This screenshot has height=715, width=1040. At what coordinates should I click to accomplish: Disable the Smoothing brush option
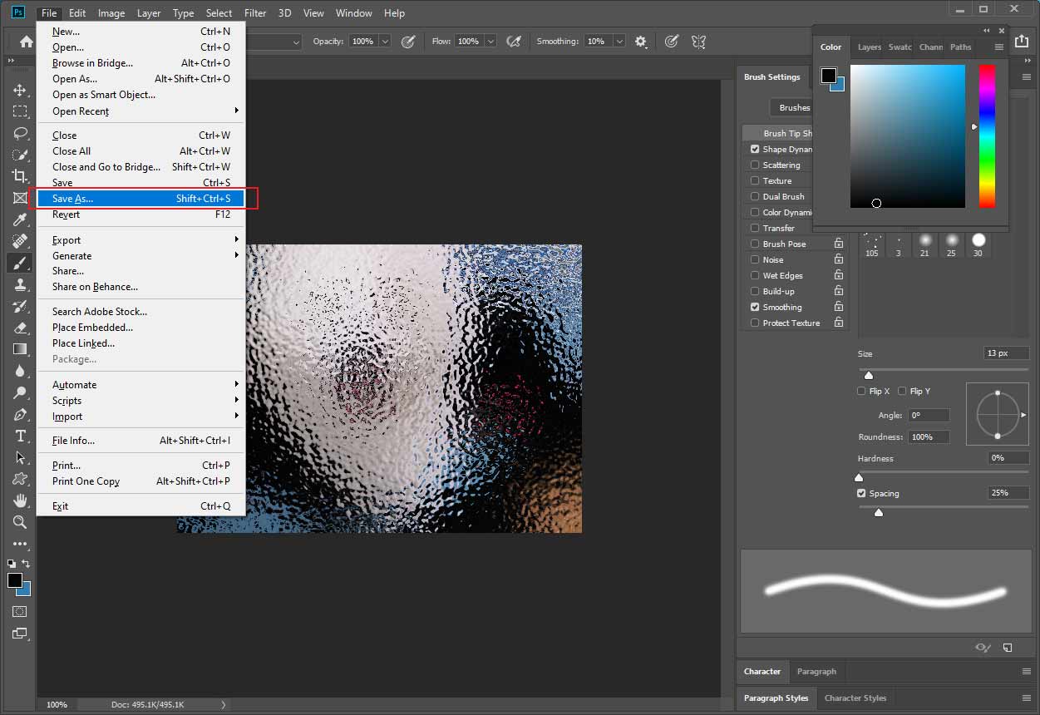(755, 307)
